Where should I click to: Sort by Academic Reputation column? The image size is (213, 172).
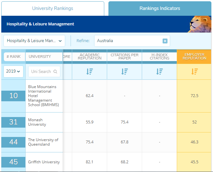[x=89, y=71]
